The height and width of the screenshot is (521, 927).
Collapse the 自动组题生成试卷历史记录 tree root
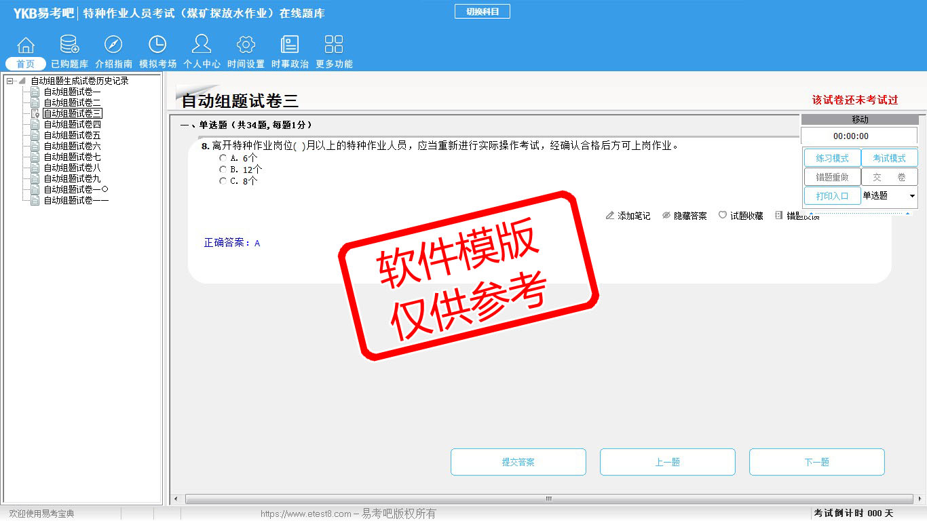coord(10,81)
